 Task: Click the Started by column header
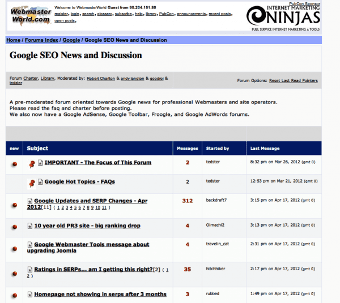coord(218,148)
